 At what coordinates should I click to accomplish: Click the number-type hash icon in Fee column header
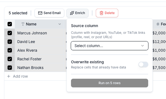pyautogui.click(x=158, y=24)
